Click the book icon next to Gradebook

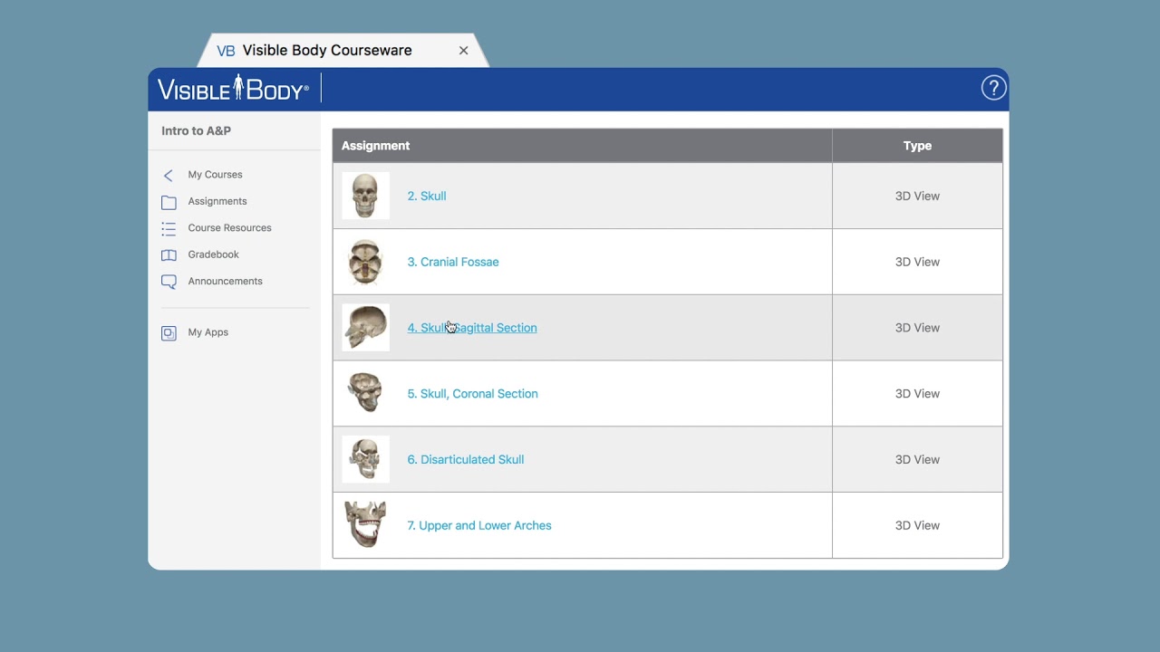(169, 255)
